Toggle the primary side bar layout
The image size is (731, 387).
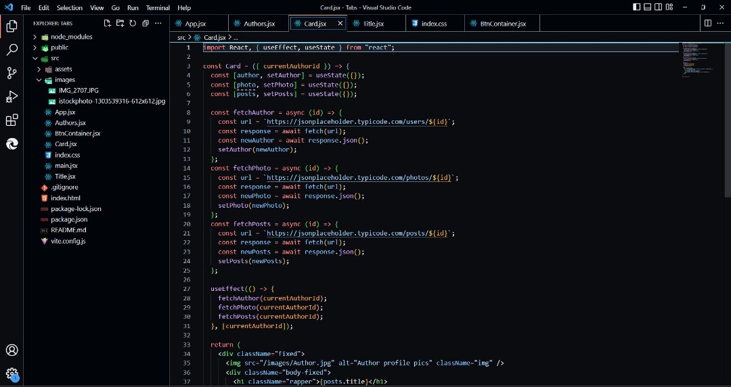636,7
